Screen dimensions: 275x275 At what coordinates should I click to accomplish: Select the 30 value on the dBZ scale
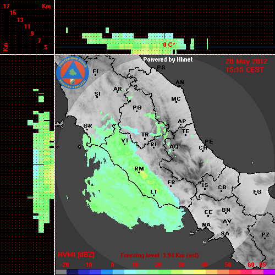(x=182, y=265)
